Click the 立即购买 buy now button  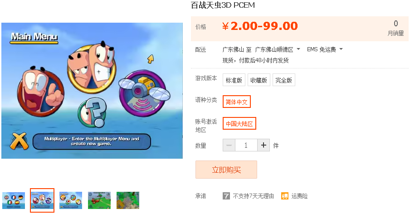pyautogui.click(x=226, y=170)
